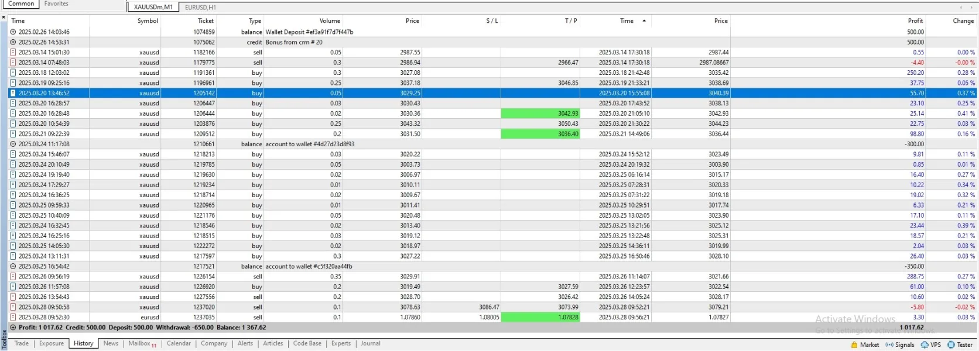
Task: Open the Calendar tab
Action: [179, 343]
